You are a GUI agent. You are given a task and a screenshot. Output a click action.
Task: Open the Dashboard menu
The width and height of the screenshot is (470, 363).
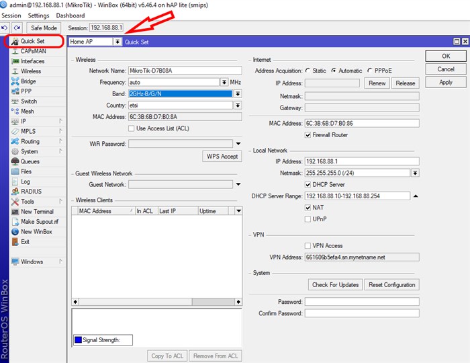[x=70, y=15]
